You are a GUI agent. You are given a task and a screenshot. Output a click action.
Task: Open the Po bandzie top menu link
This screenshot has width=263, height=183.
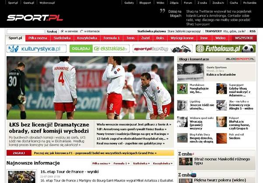pyautogui.click(x=250, y=3)
